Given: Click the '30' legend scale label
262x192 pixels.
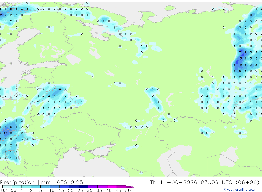Looking at the screenshot, I should [90, 190].
